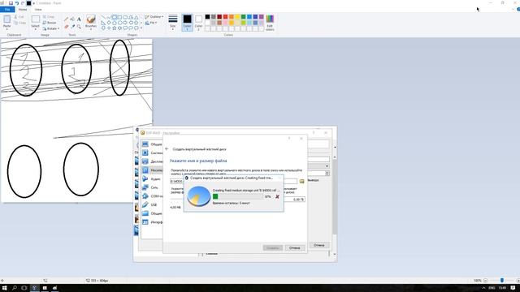
Task: Select the Pencil tool
Action: coord(67,19)
